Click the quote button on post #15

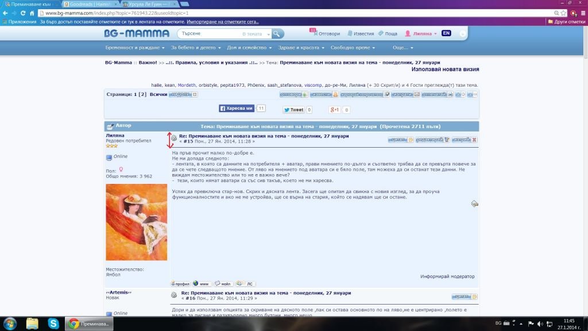click(x=400, y=140)
